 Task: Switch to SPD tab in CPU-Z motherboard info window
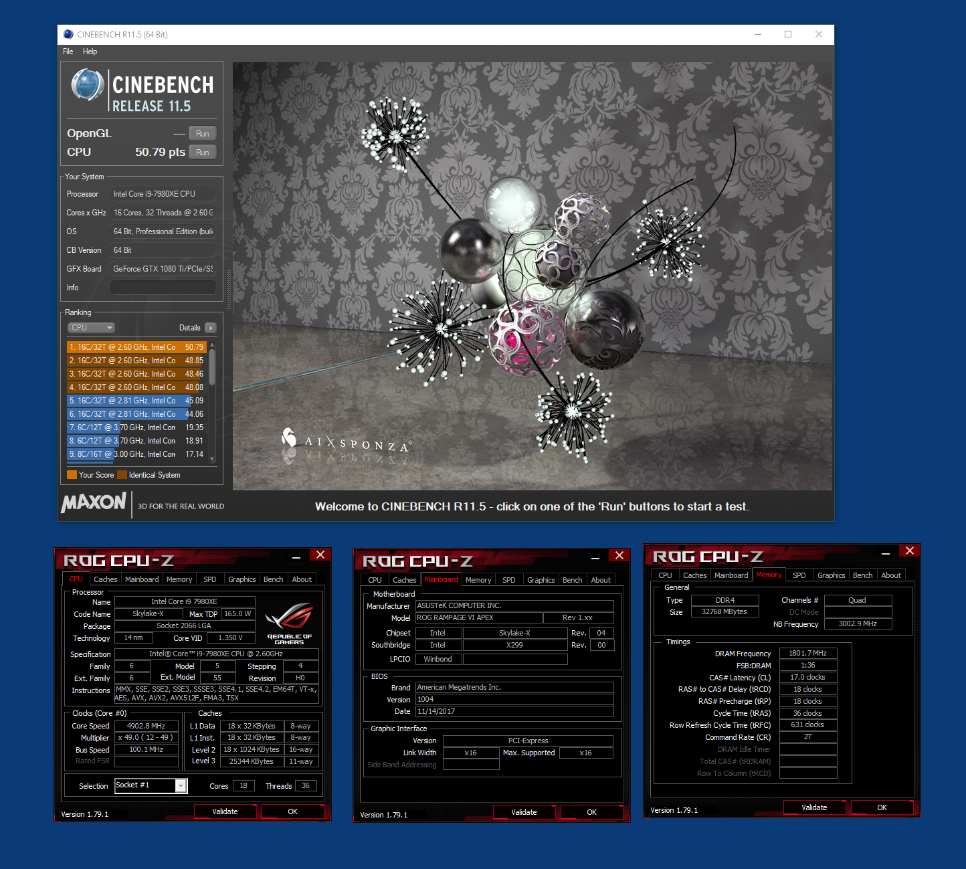pos(509,580)
